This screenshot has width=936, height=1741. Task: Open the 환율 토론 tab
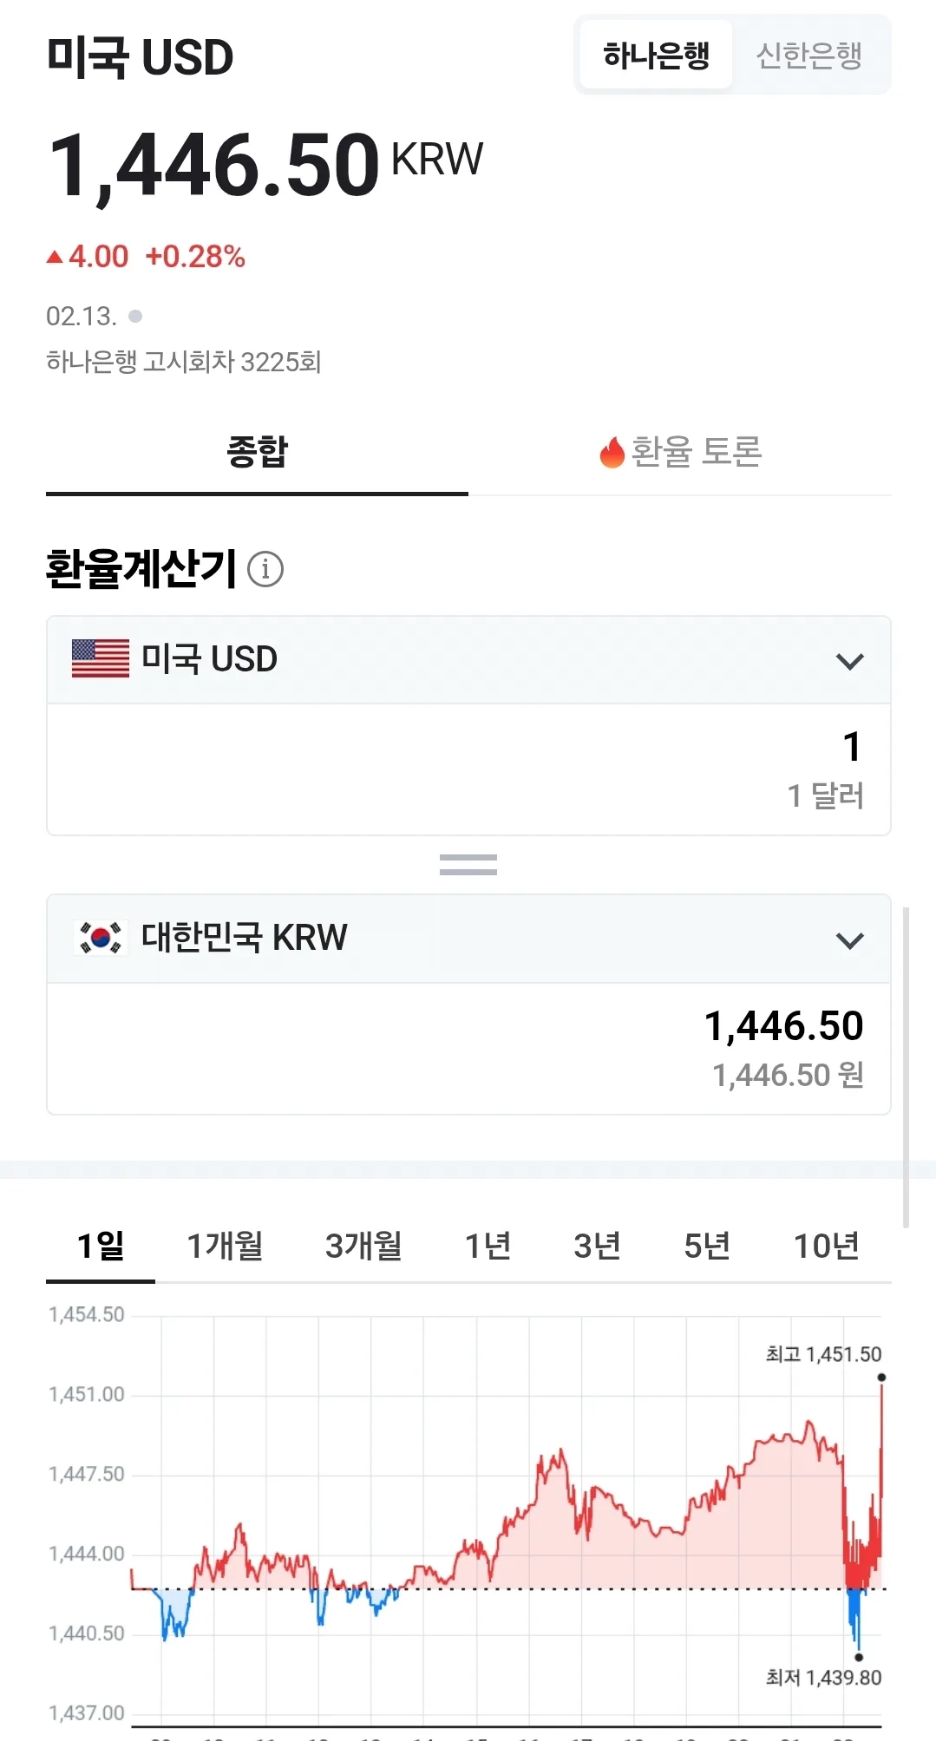pyautogui.click(x=680, y=452)
